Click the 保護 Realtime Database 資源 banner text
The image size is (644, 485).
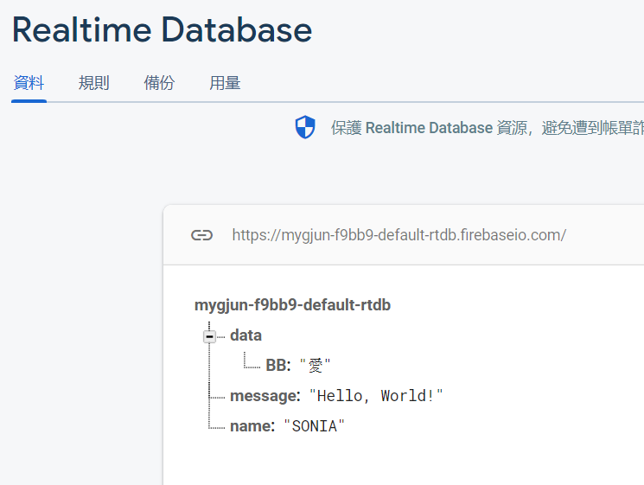coord(488,128)
